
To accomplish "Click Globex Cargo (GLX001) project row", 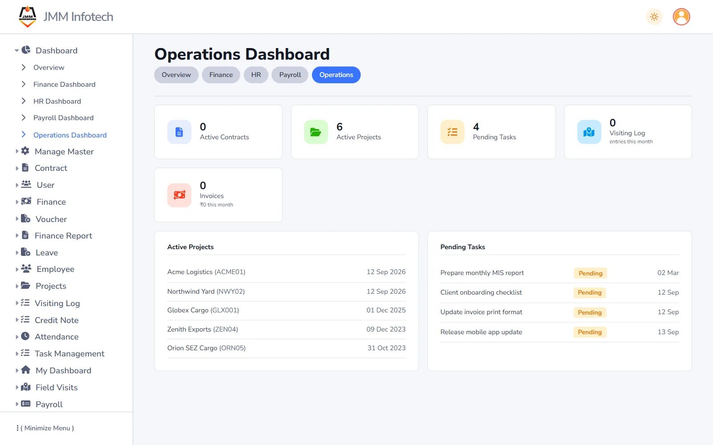I will click(x=287, y=310).
